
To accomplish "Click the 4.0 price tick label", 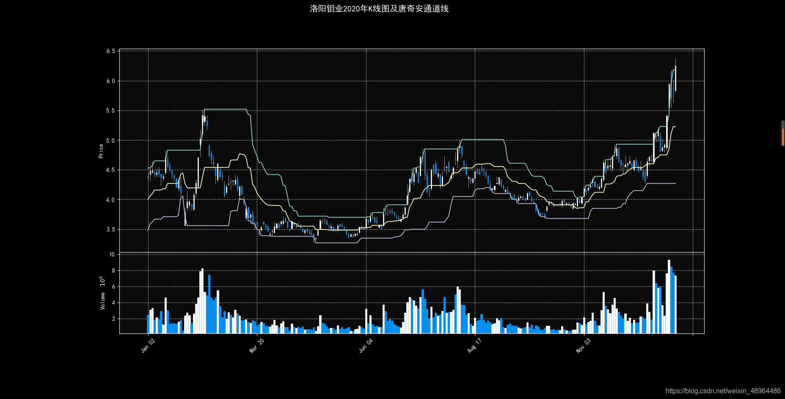I will tap(110, 200).
